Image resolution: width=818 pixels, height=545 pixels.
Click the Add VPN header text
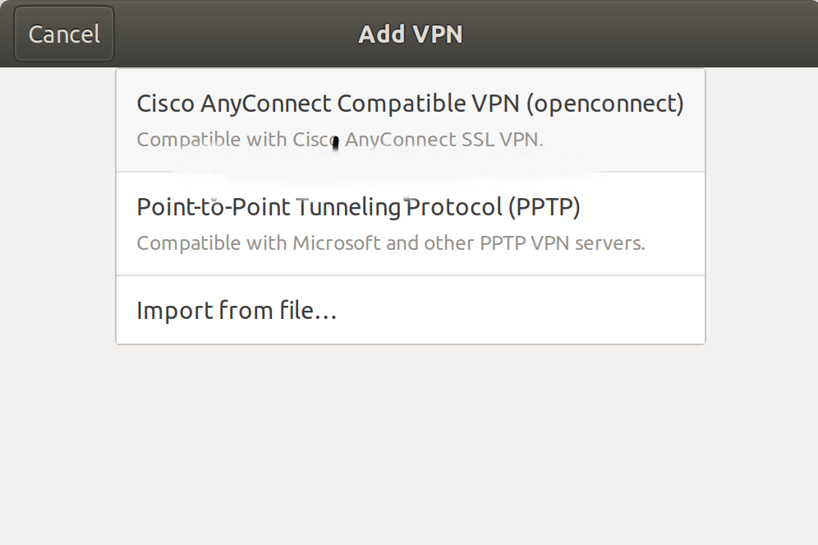(x=410, y=34)
